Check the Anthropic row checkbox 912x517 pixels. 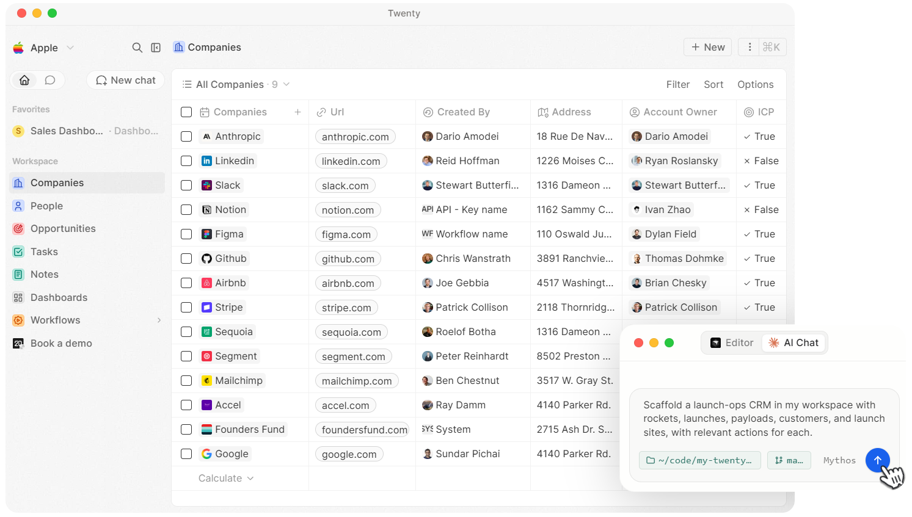(186, 137)
